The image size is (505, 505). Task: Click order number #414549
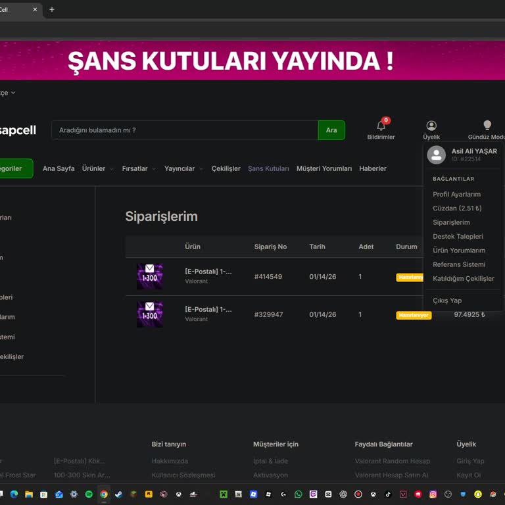coord(268,276)
